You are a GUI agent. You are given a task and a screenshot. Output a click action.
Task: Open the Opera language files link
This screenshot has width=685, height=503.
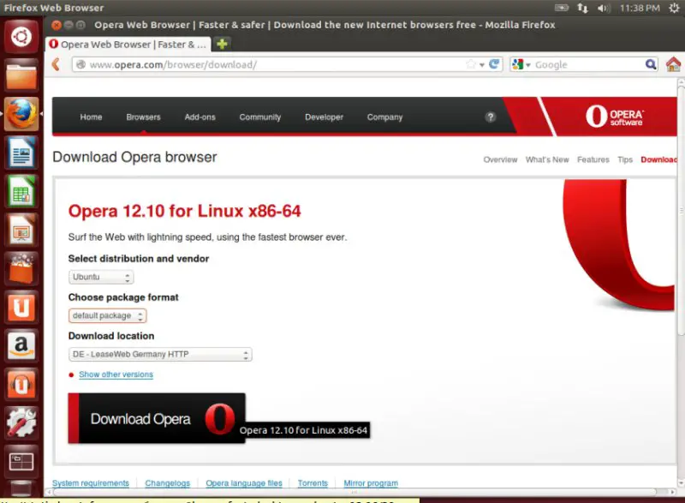[244, 483]
